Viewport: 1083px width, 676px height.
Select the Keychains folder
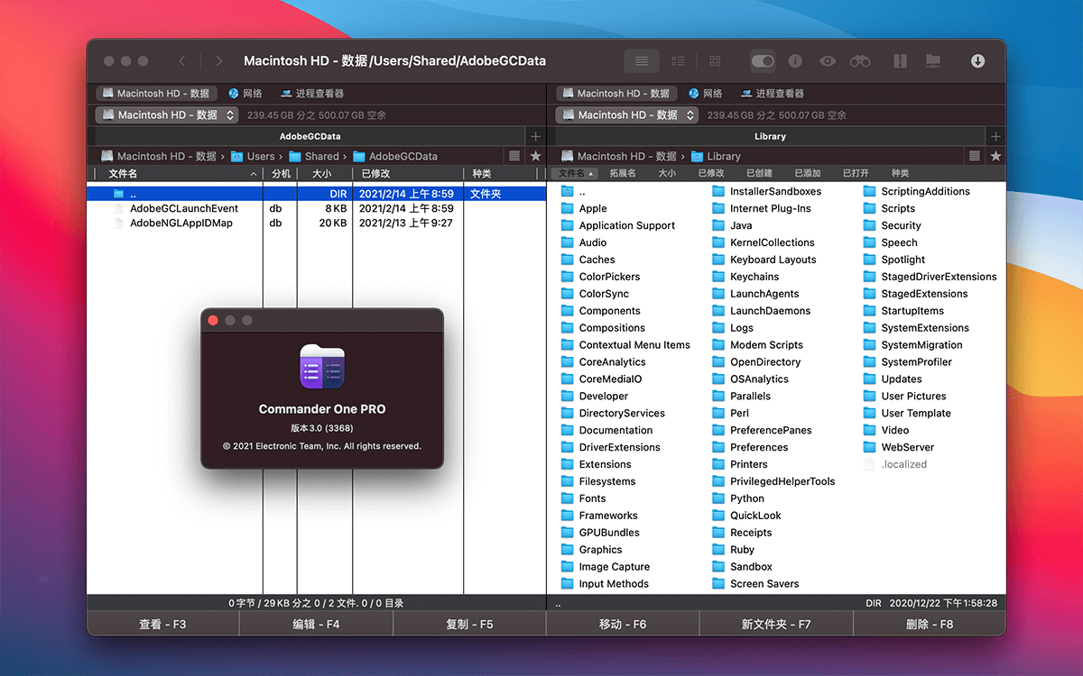pyautogui.click(x=754, y=277)
